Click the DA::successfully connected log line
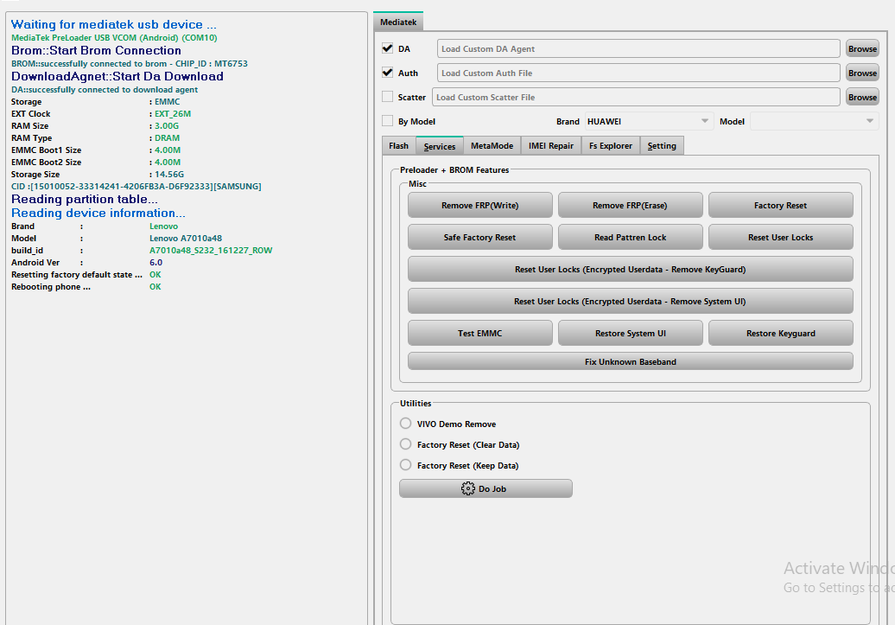The image size is (895, 625). coord(105,90)
